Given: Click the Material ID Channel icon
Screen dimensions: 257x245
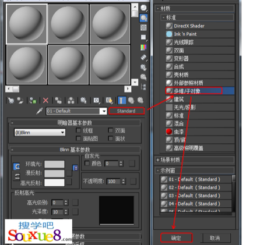Looking at the screenshot, I should [x=96, y=100].
